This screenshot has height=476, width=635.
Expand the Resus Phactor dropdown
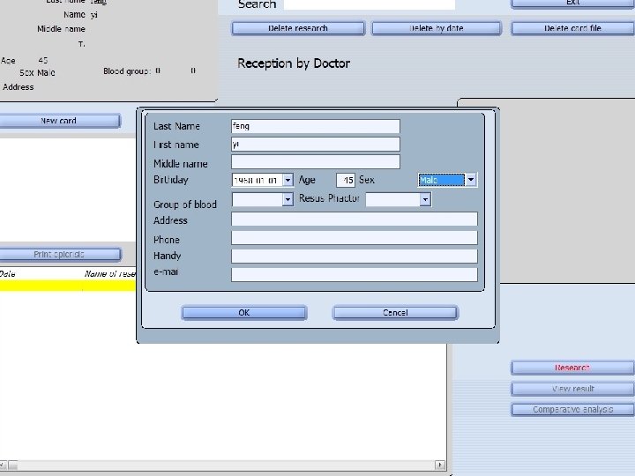click(425, 199)
